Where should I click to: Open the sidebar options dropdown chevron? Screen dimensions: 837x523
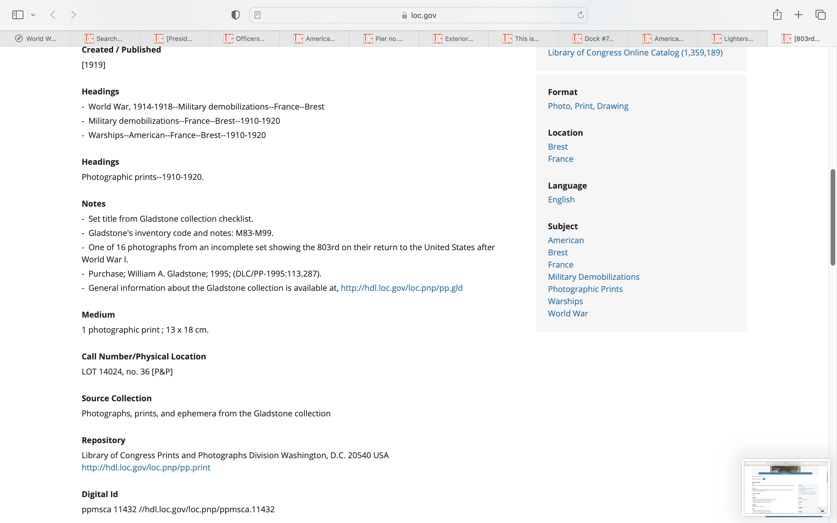coord(33,15)
